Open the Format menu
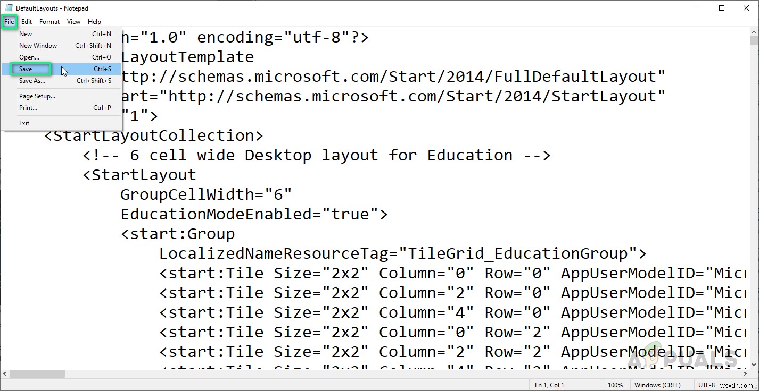Image resolution: width=759 pixels, height=391 pixels. [x=49, y=22]
